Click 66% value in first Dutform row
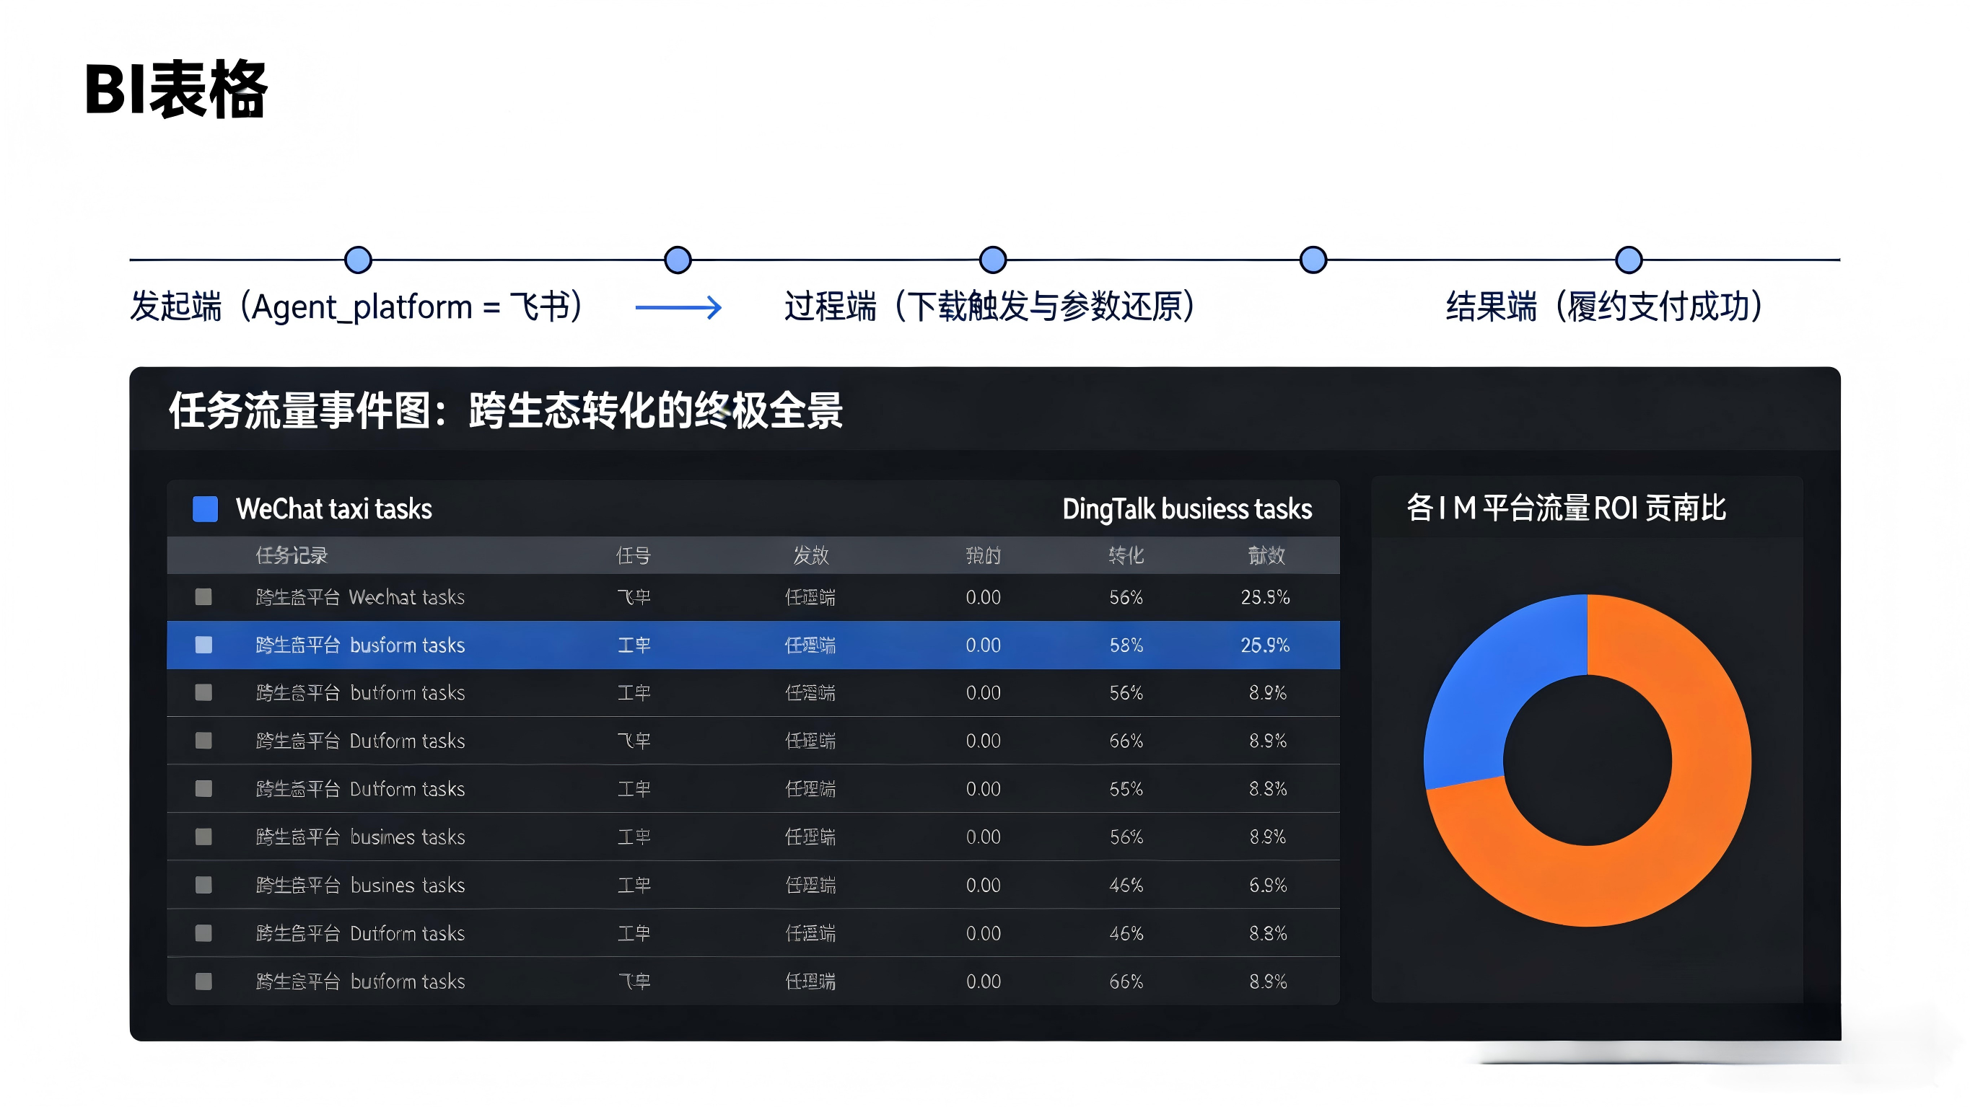 pos(1126,741)
